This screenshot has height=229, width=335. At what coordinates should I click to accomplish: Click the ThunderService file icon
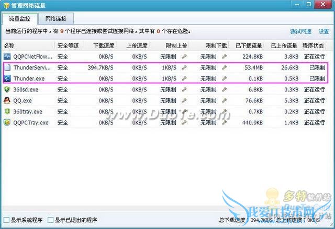[x=7, y=67]
